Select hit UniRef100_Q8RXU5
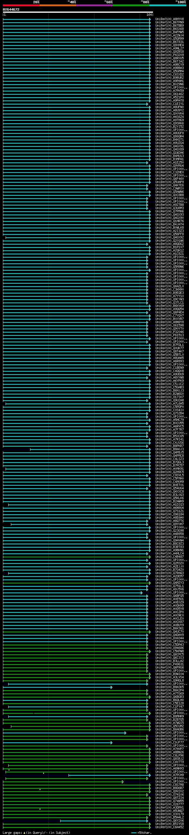 click(169, 58)
